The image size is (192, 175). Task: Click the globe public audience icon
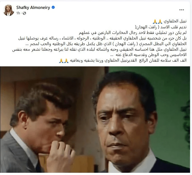(x=24, y=13)
